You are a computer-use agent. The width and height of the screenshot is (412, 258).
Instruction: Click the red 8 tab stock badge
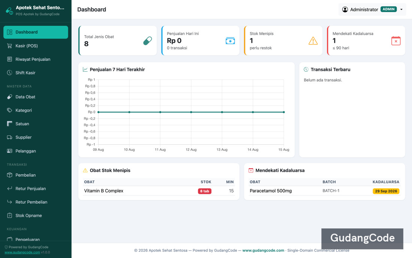click(205, 191)
